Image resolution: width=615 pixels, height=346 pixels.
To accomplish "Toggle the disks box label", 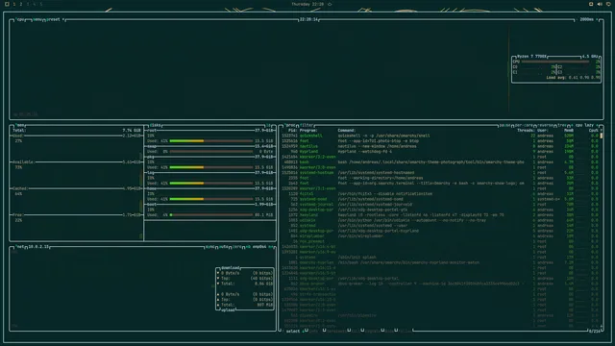I will (156, 125).
